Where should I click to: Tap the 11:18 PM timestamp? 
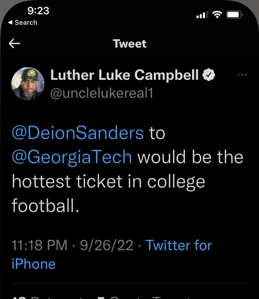pos(40,246)
